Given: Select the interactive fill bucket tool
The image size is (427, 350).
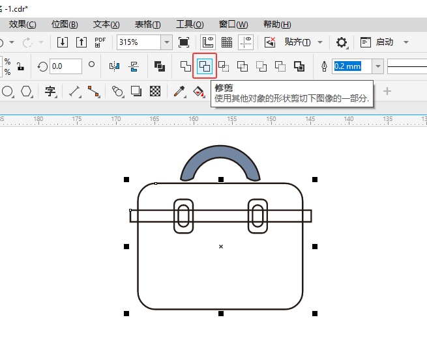Looking at the screenshot, I should pyautogui.click(x=198, y=91).
